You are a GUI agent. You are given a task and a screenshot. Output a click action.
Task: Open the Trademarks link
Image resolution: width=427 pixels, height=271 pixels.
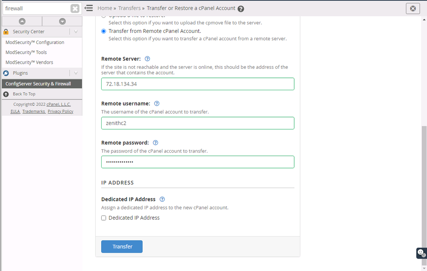tap(33, 111)
